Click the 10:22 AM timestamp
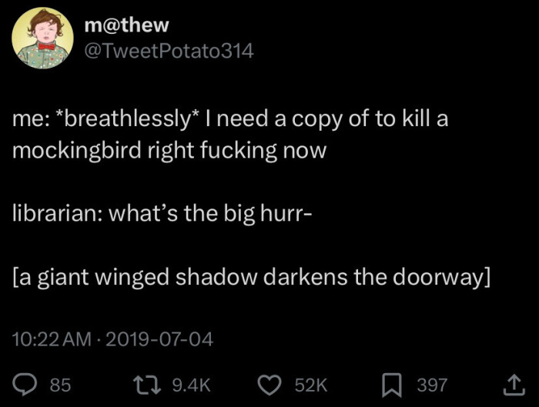Viewport: 539px width, 407px height. pos(52,339)
